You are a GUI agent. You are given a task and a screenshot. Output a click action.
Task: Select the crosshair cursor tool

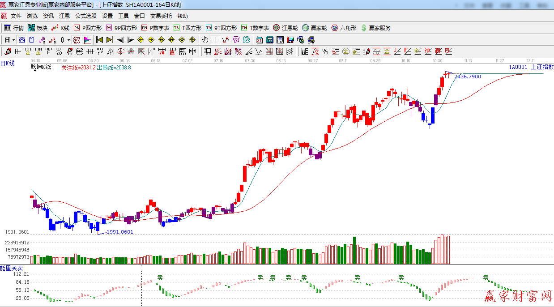[x=216, y=40]
